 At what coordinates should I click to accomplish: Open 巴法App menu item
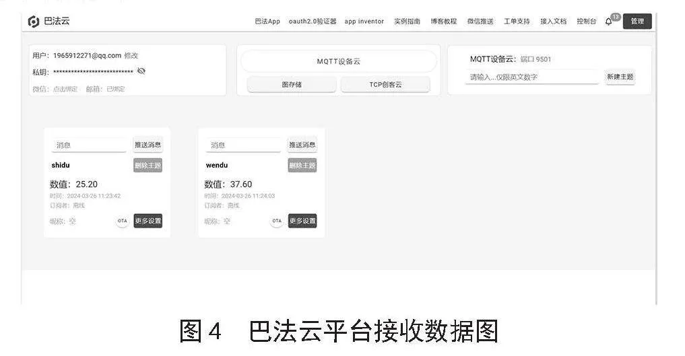tap(267, 22)
